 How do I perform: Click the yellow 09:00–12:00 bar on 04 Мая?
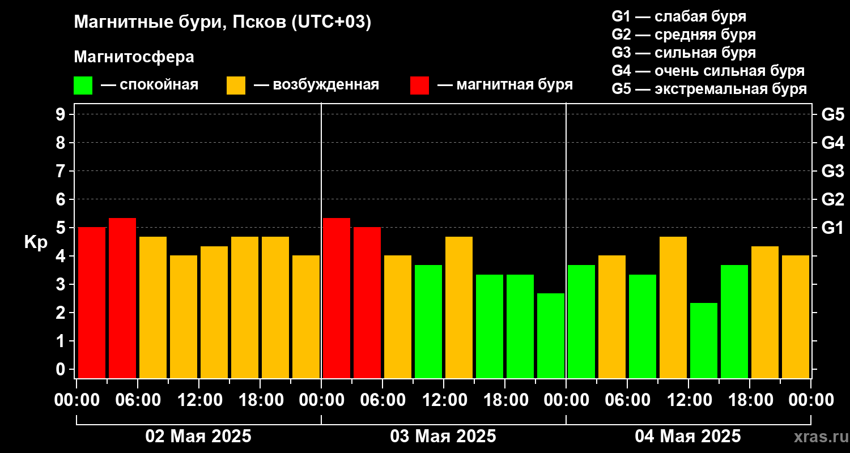[x=673, y=307]
